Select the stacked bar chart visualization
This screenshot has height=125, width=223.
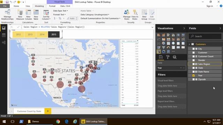tap(159, 35)
